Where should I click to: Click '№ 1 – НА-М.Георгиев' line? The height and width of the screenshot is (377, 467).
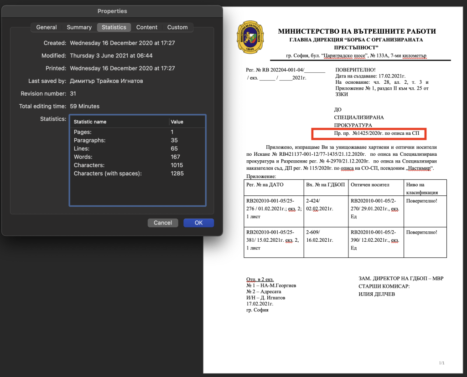point(271,285)
